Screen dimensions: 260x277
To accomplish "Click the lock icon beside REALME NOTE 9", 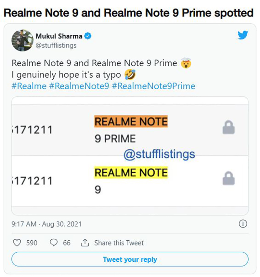I will click(229, 179).
